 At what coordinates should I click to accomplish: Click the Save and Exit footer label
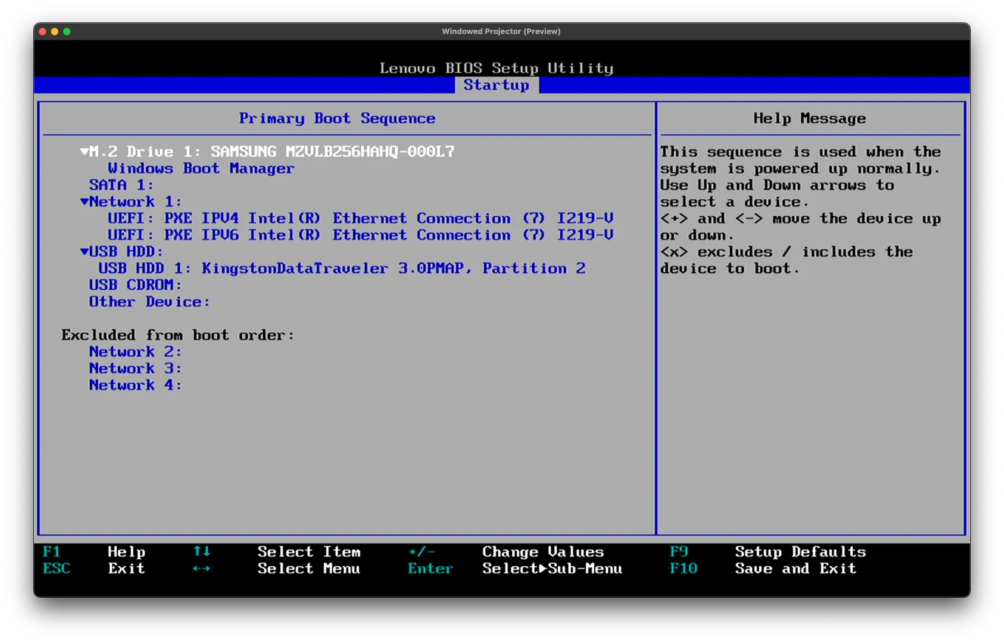[796, 569]
